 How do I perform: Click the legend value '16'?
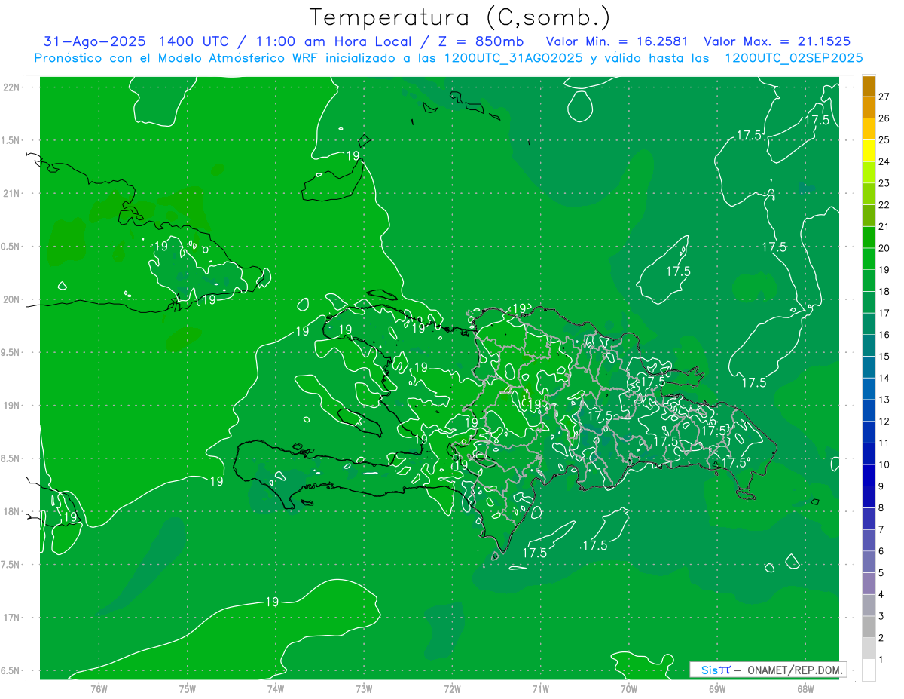(x=884, y=334)
